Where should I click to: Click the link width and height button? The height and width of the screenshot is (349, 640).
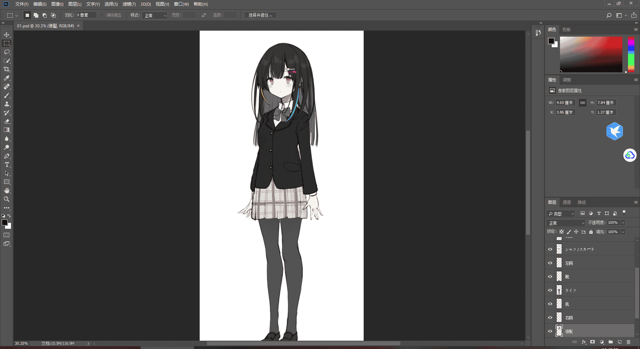(x=582, y=103)
